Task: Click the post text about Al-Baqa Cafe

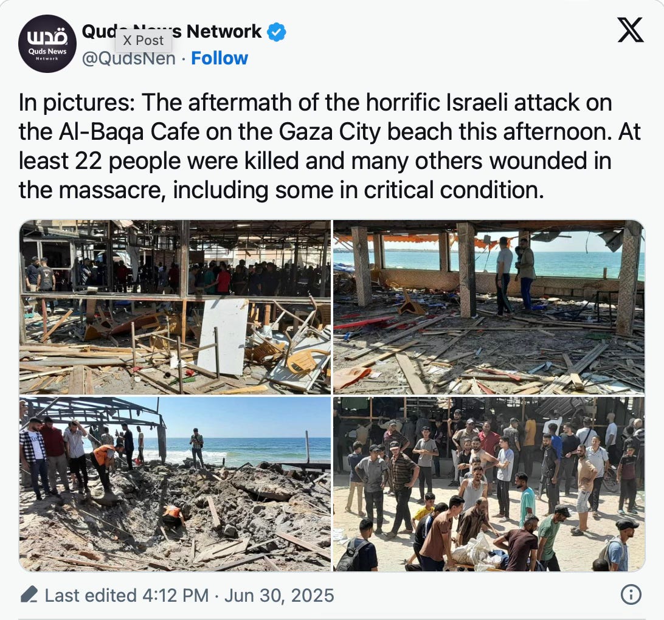Action: click(x=330, y=146)
